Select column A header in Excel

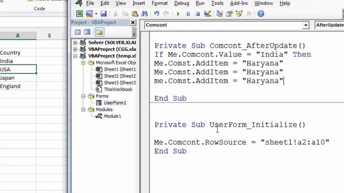coord(18,35)
